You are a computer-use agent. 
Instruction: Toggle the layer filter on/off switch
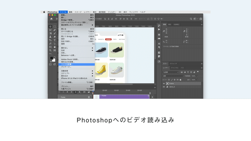click(198, 72)
